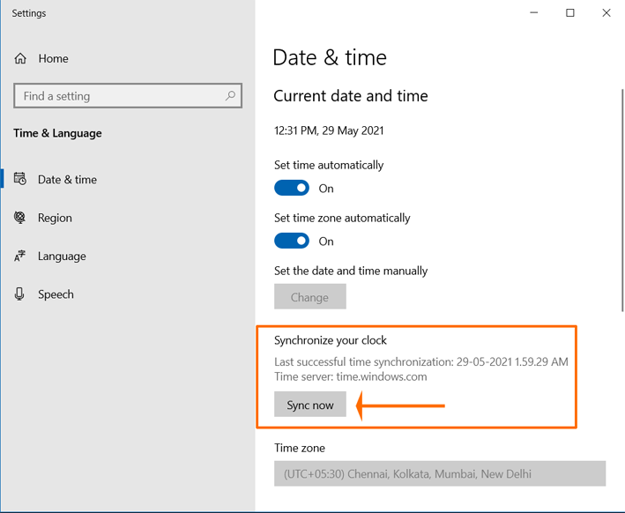Go to Speech settings

[x=56, y=294]
